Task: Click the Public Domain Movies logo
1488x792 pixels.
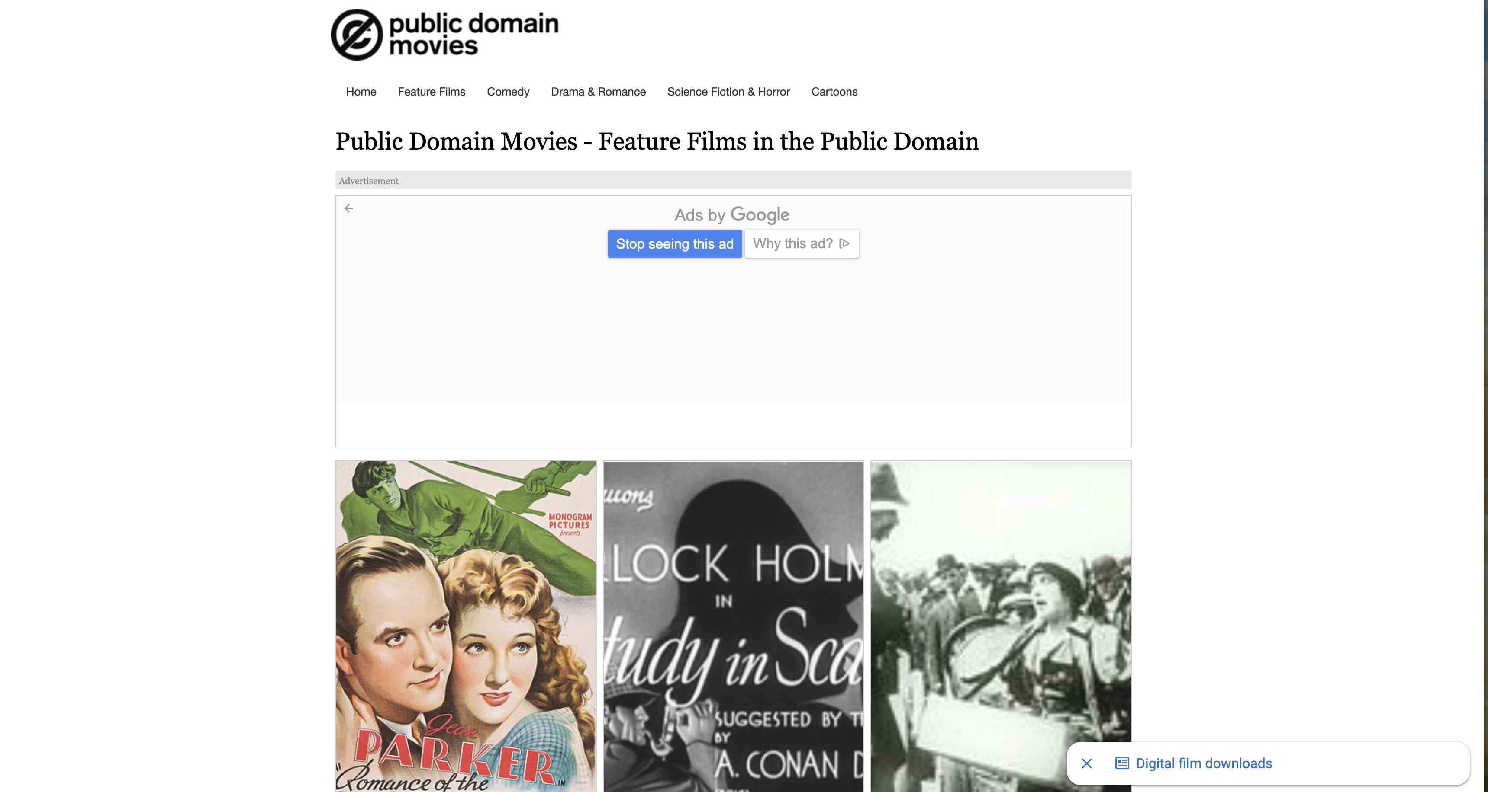Action: [445, 34]
